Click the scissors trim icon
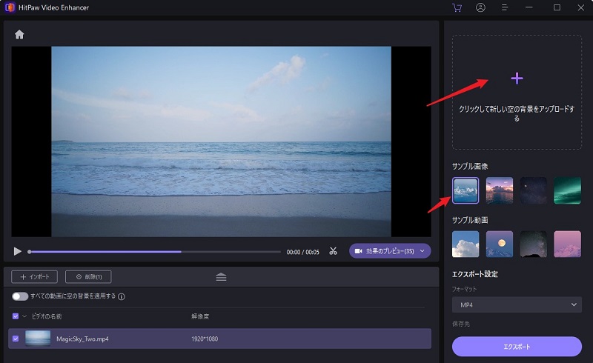Viewport: 593px width, 363px height. point(334,251)
